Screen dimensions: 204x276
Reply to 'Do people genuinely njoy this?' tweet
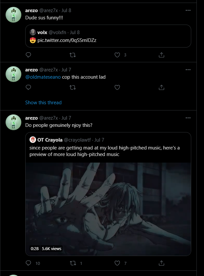[x=28, y=263]
